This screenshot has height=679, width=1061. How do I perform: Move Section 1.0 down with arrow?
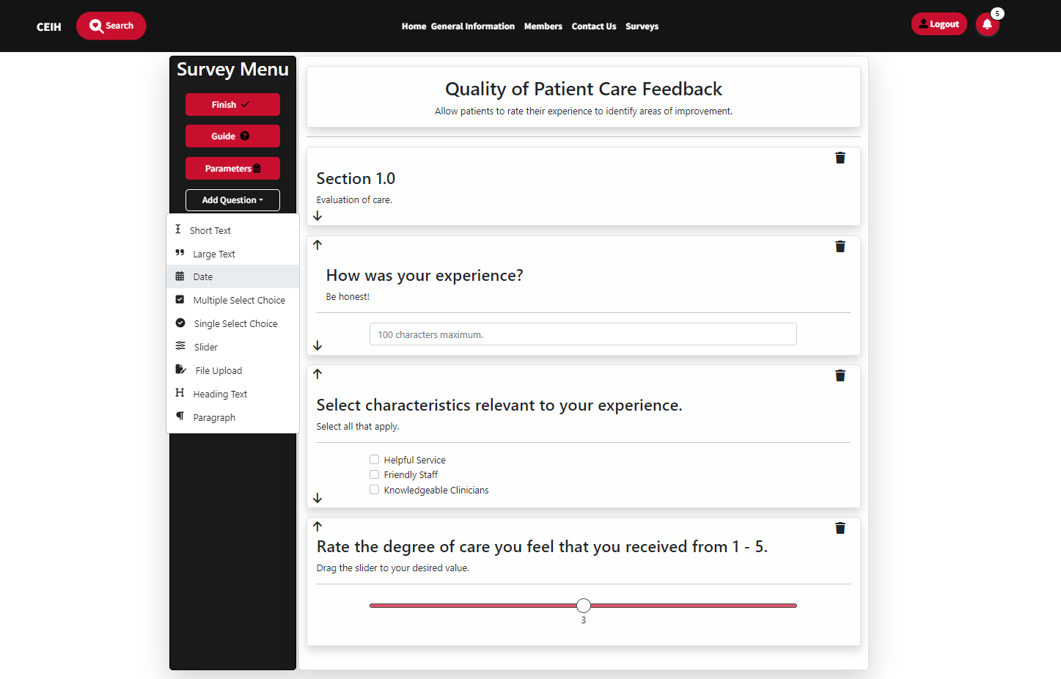coord(317,216)
